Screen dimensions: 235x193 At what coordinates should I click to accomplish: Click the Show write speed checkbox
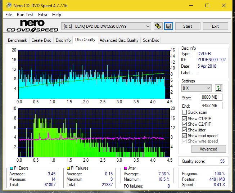(x=184, y=141)
